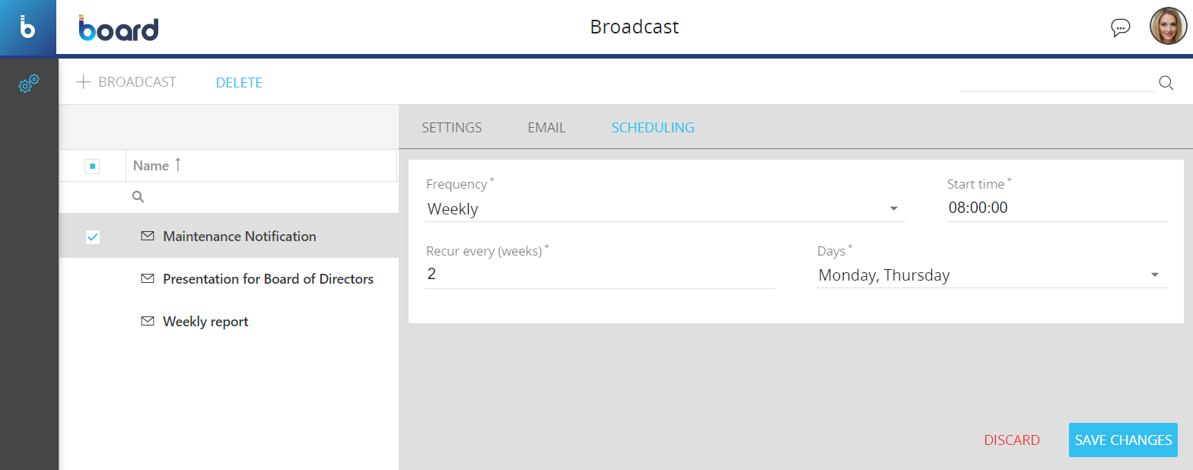Click the Delete button
The height and width of the screenshot is (470, 1193).
pyautogui.click(x=239, y=83)
